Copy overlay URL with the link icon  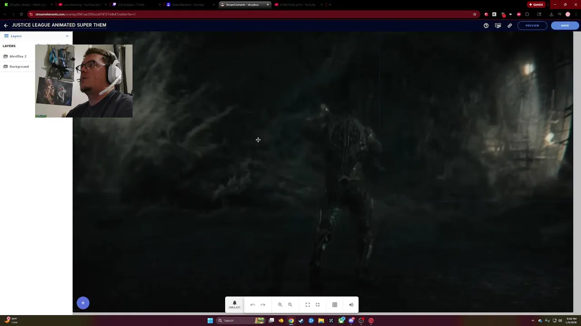[x=510, y=25]
